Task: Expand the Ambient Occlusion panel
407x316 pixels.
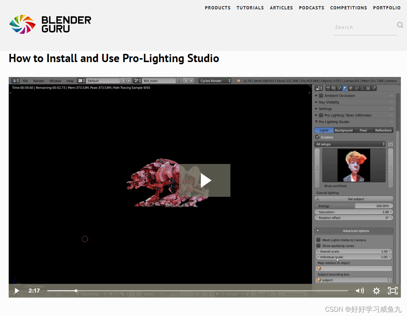Action: coord(316,96)
